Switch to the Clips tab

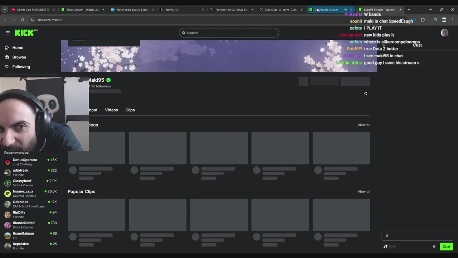pyautogui.click(x=130, y=110)
